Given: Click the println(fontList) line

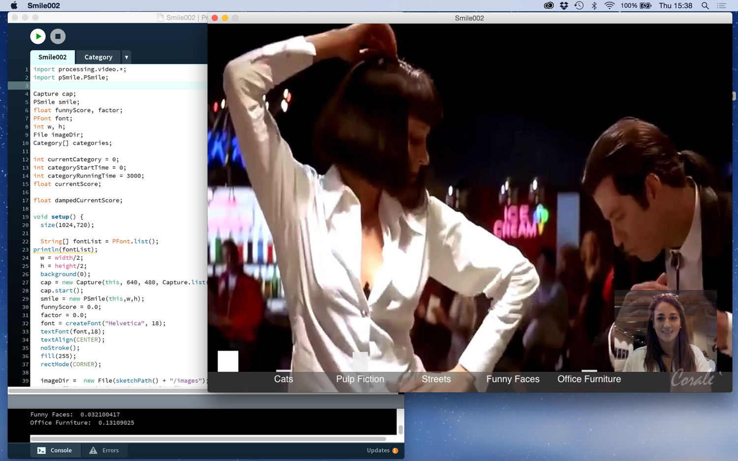Looking at the screenshot, I should click(x=65, y=249).
